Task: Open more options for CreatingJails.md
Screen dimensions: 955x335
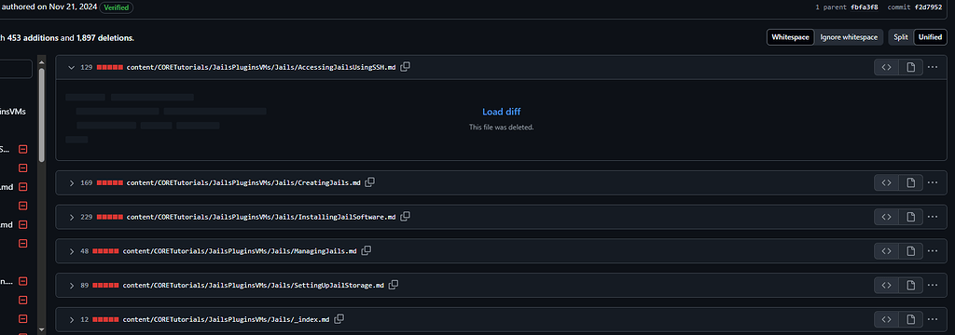Action: pyautogui.click(x=933, y=182)
